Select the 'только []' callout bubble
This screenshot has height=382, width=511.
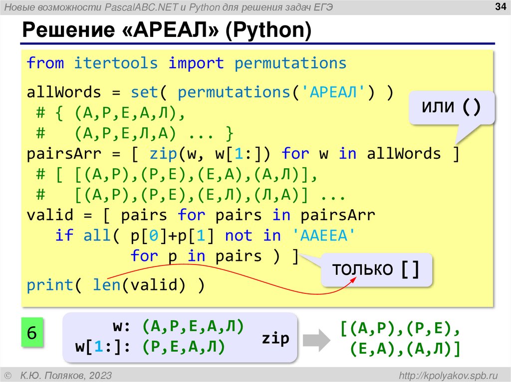point(377,268)
